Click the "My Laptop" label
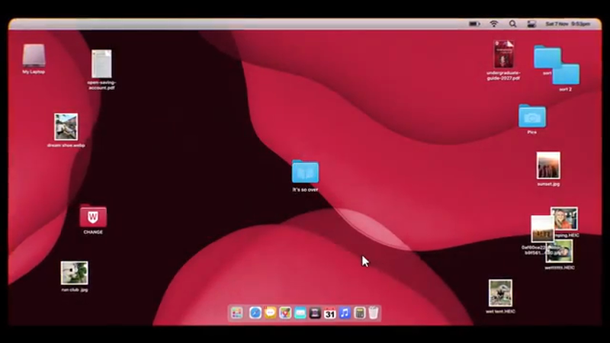610x343 pixels. (34, 72)
